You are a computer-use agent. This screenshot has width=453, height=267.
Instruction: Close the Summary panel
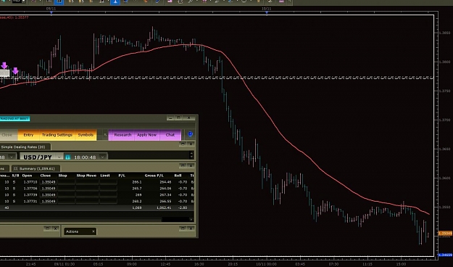(191, 165)
